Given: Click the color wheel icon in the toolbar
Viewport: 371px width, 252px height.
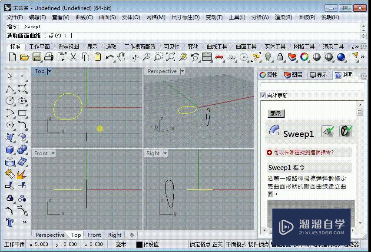Looking at the screenshot, I should point(305,57).
